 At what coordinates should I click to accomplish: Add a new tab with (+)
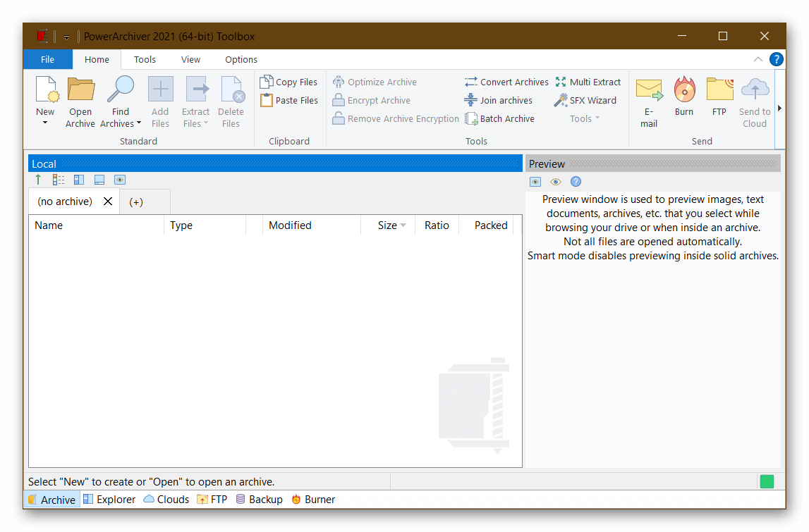coord(136,202)
